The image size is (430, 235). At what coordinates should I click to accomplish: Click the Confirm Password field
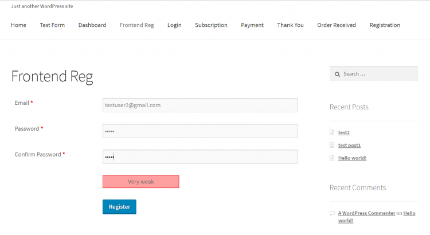pos(200,157)
